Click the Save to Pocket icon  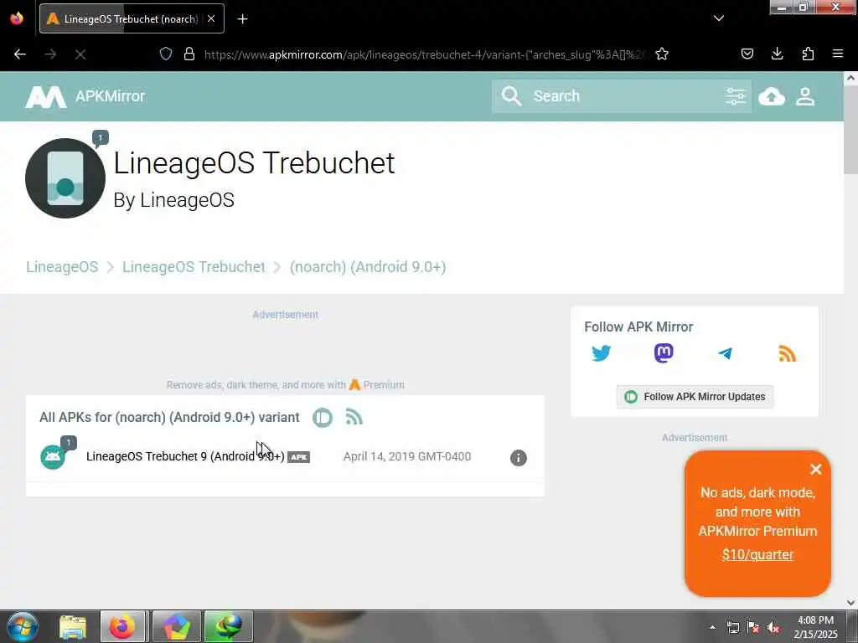tap(747, 54)
